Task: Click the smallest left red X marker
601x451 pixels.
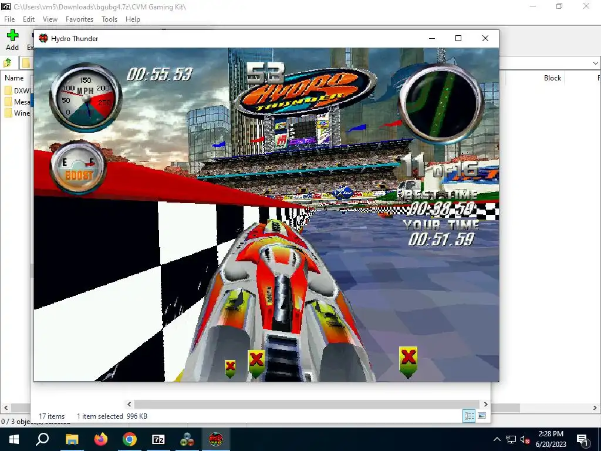Action: pyautogui.click(x=230, y=369)
